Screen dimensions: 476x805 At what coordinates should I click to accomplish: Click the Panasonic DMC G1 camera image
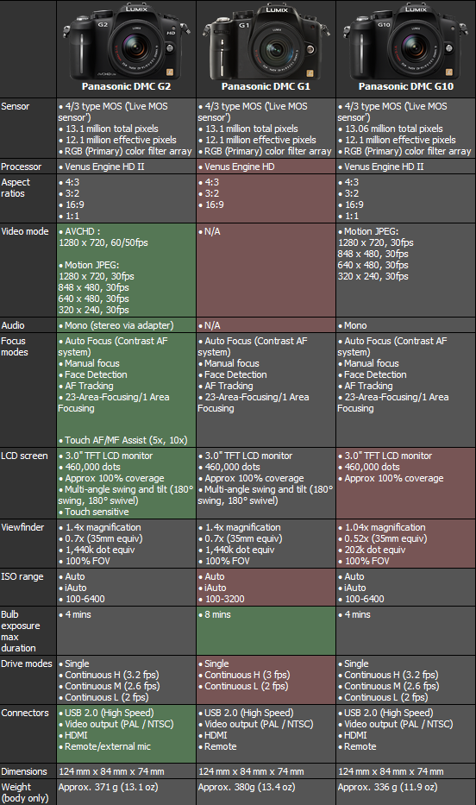(266, 41)
